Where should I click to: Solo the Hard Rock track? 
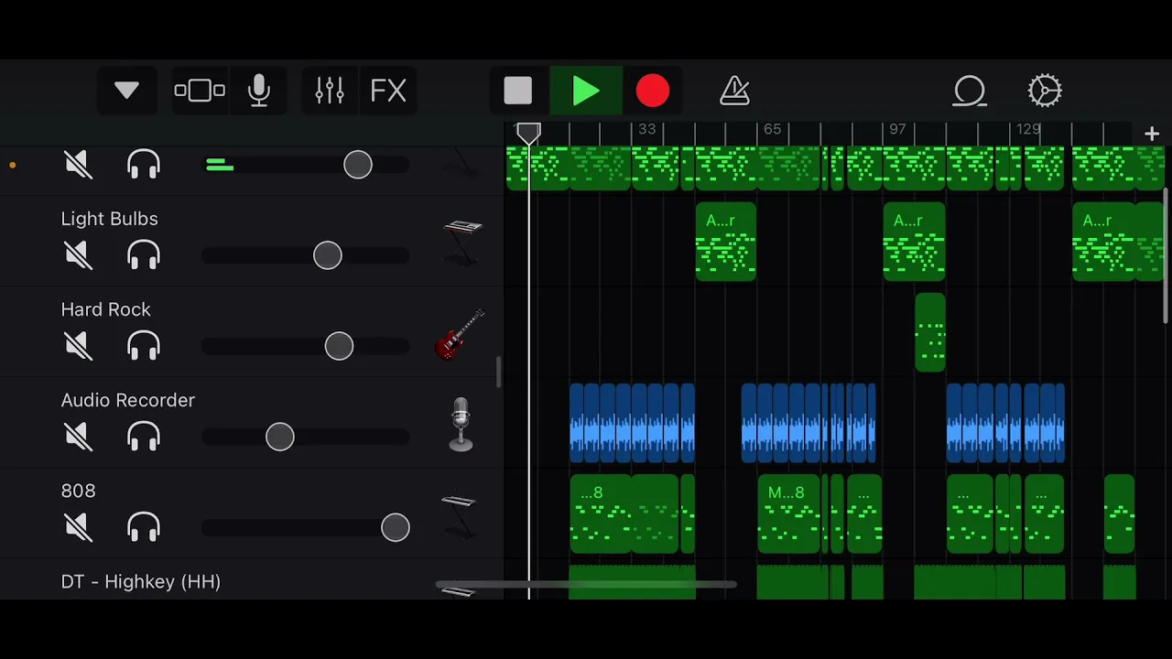(x=144, y=346)
